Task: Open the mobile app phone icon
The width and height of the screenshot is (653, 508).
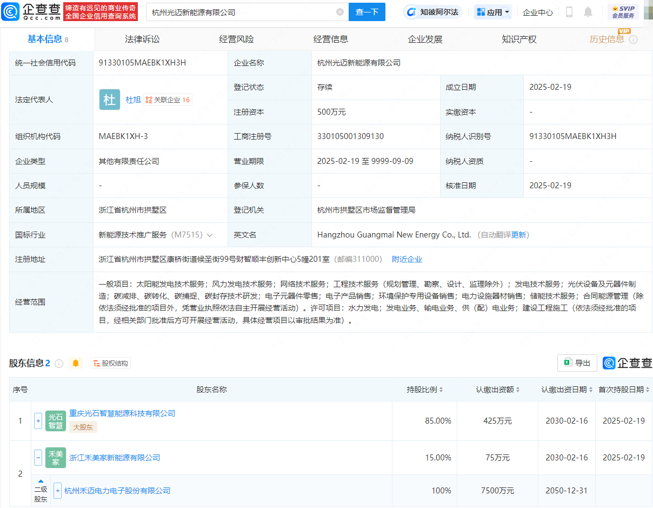Action: tap(569, 12)
